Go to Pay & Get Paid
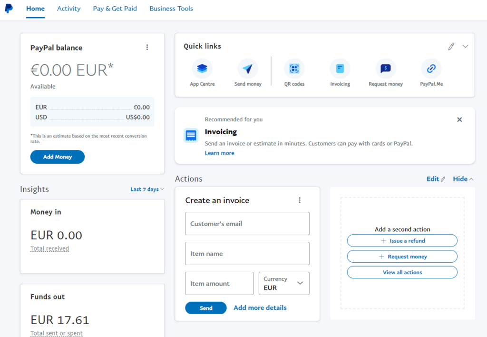Viewport: 487px width, 337px height. click(x=115, y=9)
